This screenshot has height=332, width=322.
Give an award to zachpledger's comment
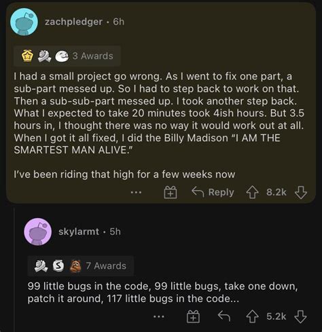click(x=171, y=193)
